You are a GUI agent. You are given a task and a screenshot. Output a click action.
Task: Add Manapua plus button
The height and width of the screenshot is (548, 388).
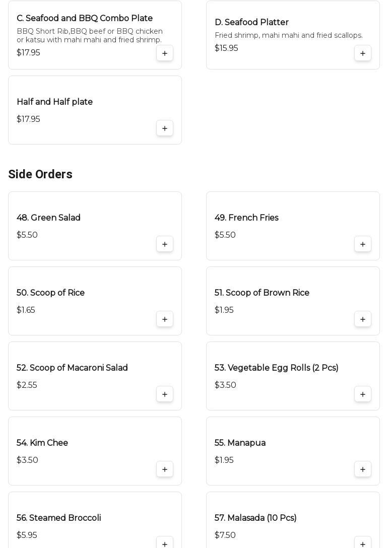coord(363,469)
